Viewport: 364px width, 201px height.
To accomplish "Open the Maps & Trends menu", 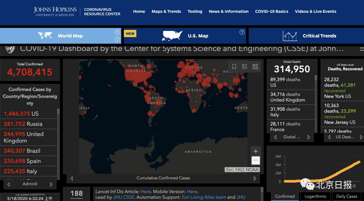I will coord(166,11).
